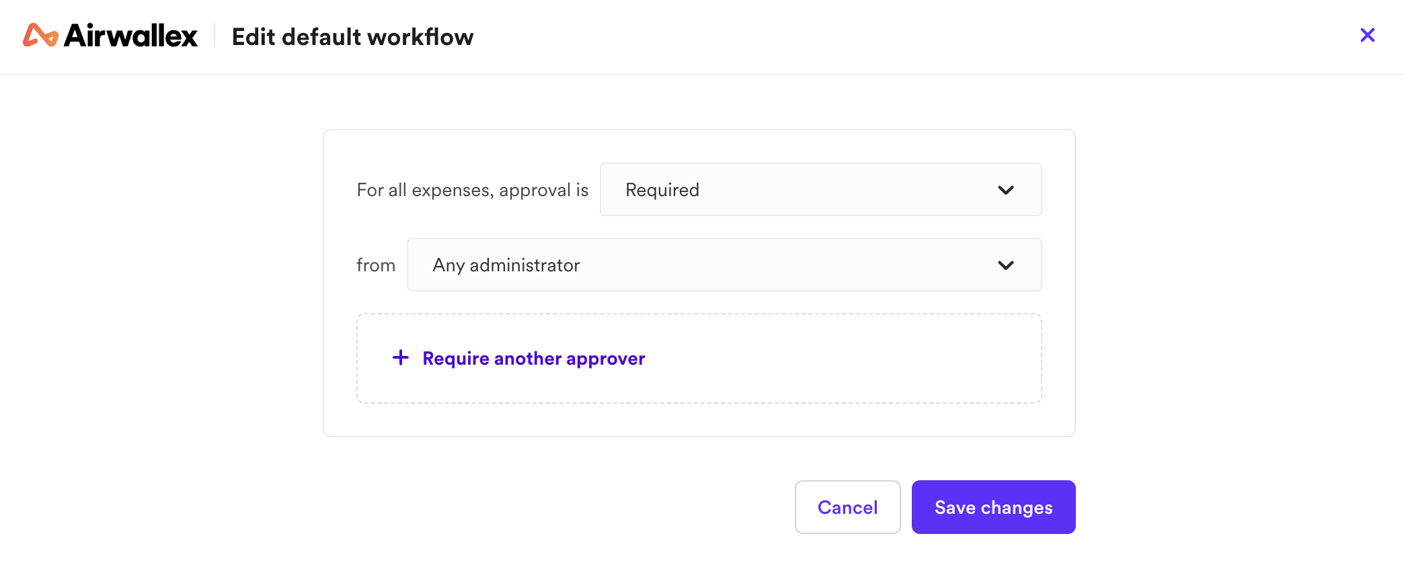
Task: Open the approver source dropdown after "from"
Action: click(x=724, y=265)
